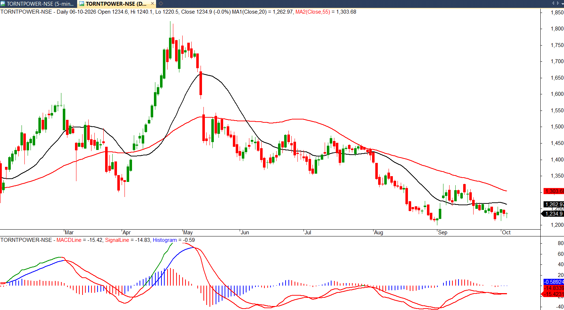Click the "MA1(Close,20)" text in chart title
The image size is (564, 310).
pos(249,12)
